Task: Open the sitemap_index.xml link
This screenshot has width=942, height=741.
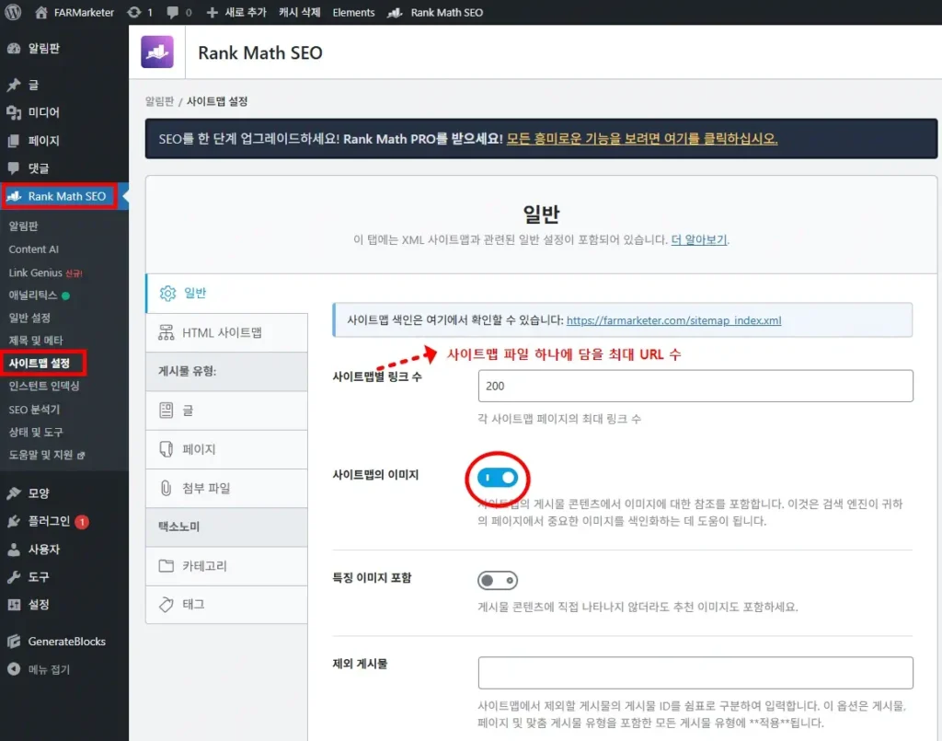Action: [673, 320]
